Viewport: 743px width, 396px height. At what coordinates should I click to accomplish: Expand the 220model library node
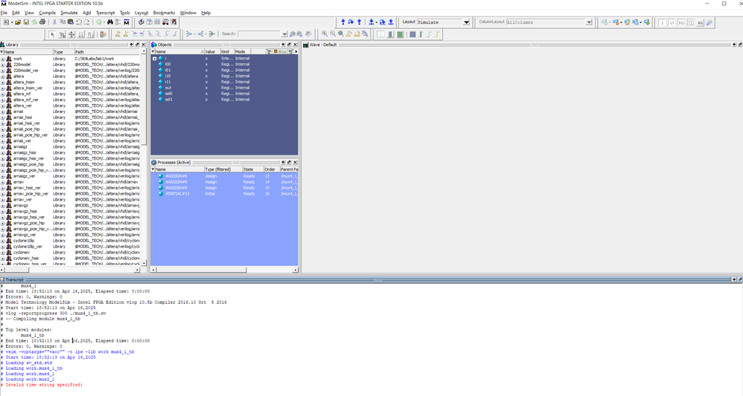pos(3,65)
